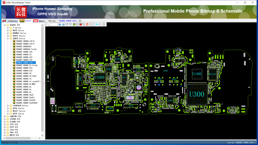The image size is (258, 145).
Task: Click the circular arrow icon in toolbar
Action: click(x=104, y=25)
